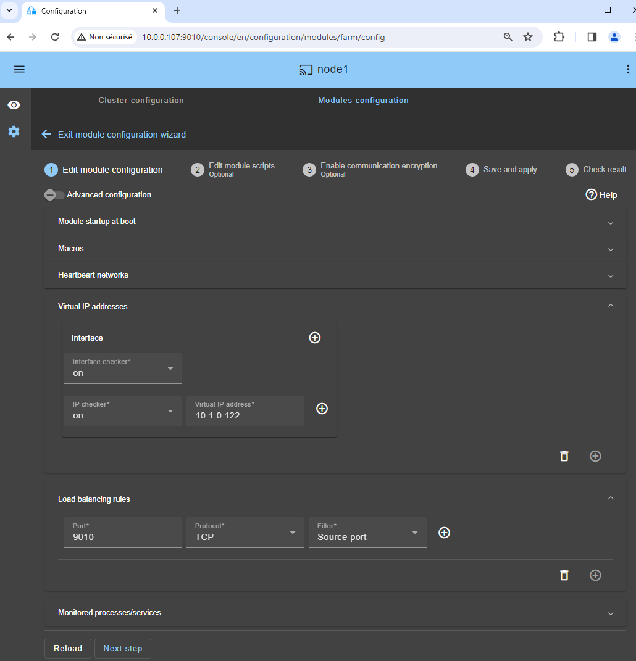Image resolution: width=636 pixels, height=661 pixels.
Task: Open the navigation hamburger menu
Action: pyautogui.click(x=19, y=69)
